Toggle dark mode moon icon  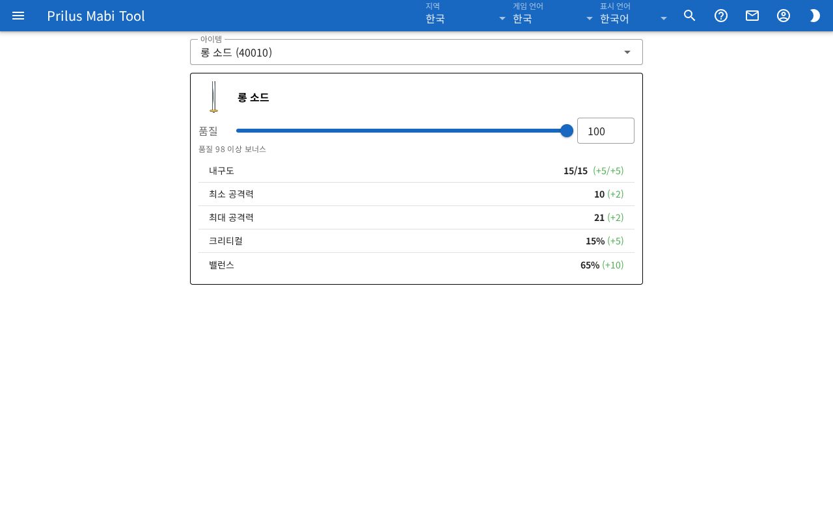coord(815,16)
